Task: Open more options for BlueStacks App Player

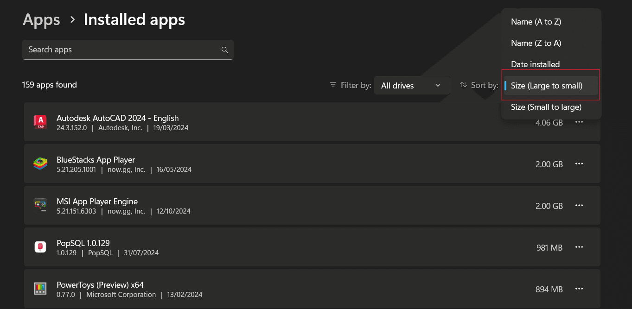Action: [x=579, y=164]
